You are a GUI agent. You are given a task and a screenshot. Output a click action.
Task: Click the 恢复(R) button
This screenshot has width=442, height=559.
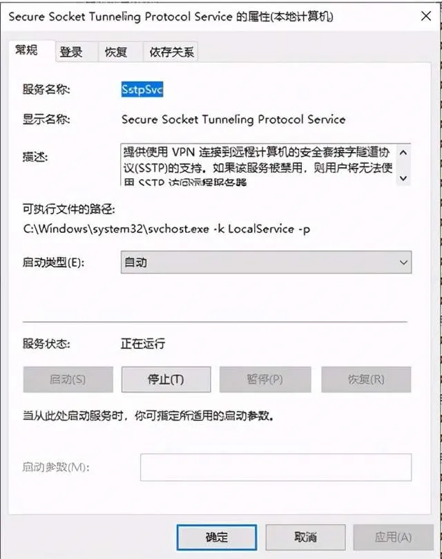[x=366, y=379]
